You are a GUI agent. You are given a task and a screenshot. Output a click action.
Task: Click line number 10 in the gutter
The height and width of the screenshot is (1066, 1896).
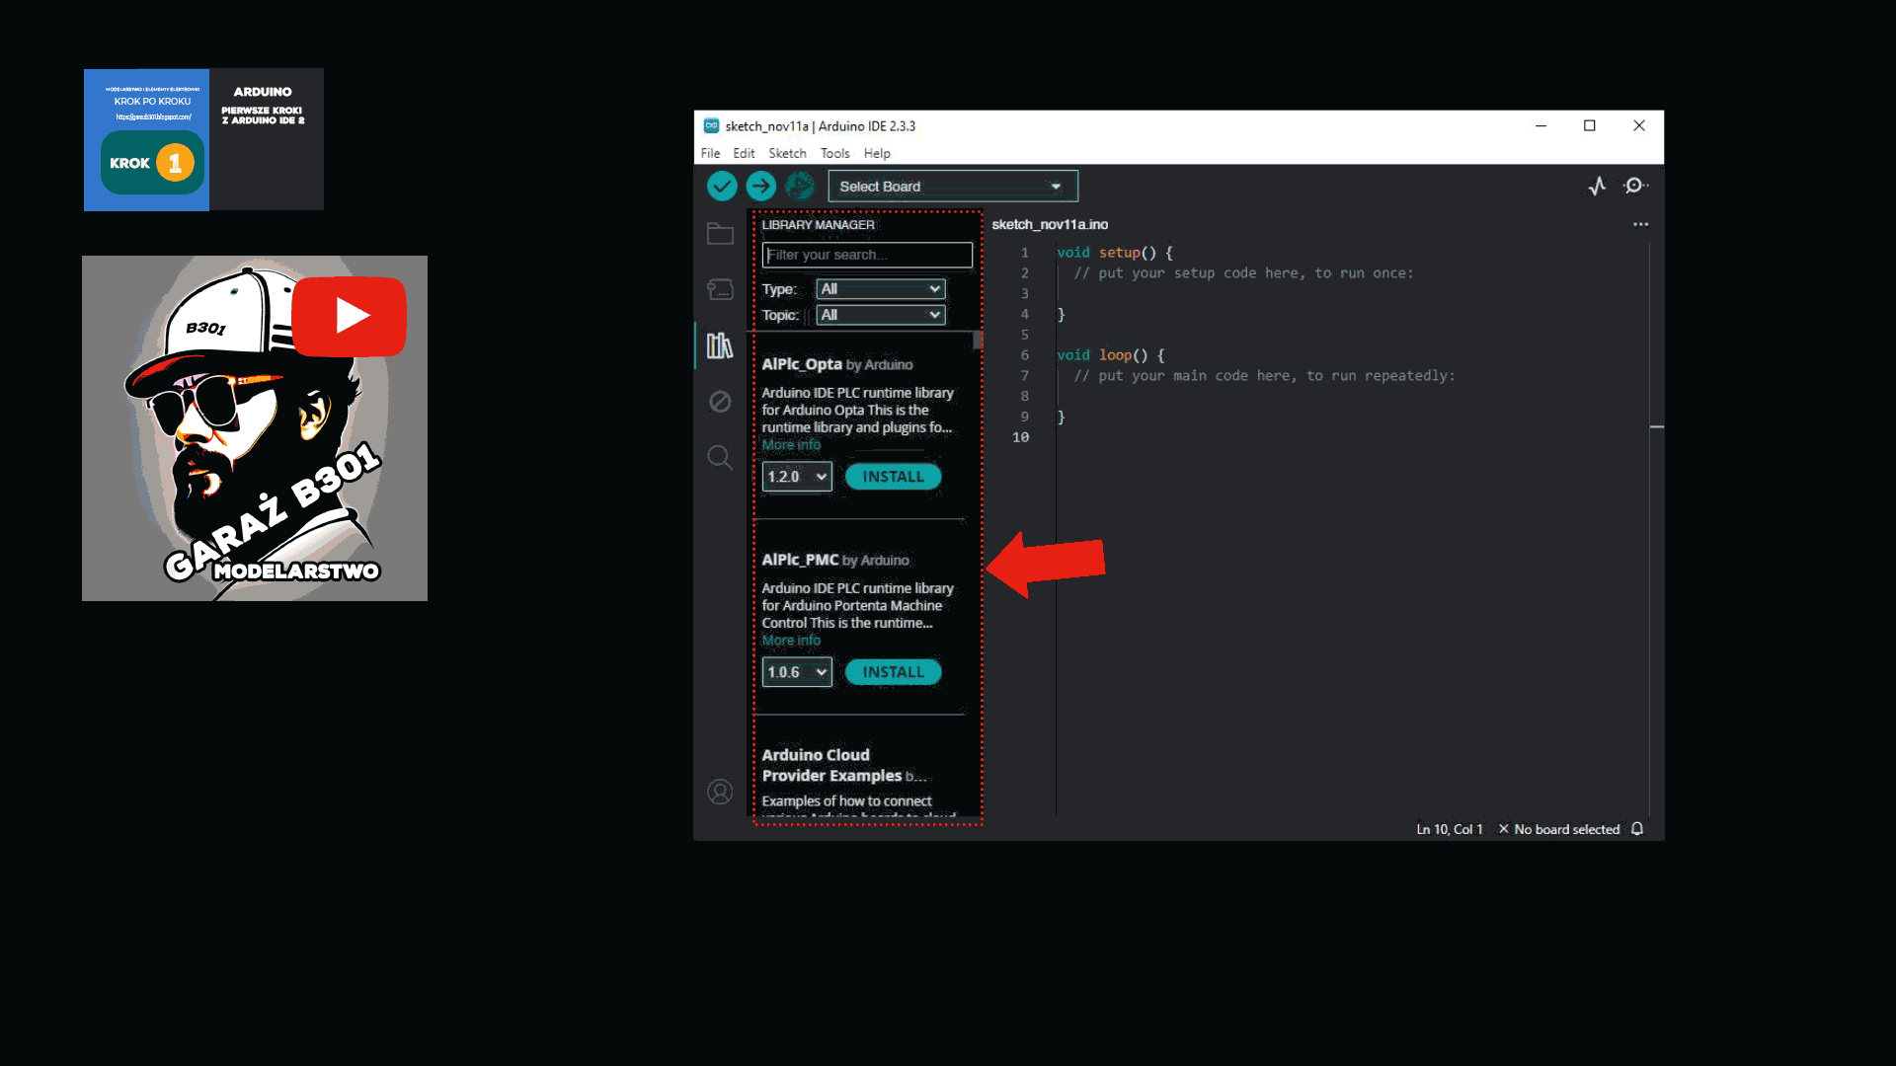(1020, 437)
